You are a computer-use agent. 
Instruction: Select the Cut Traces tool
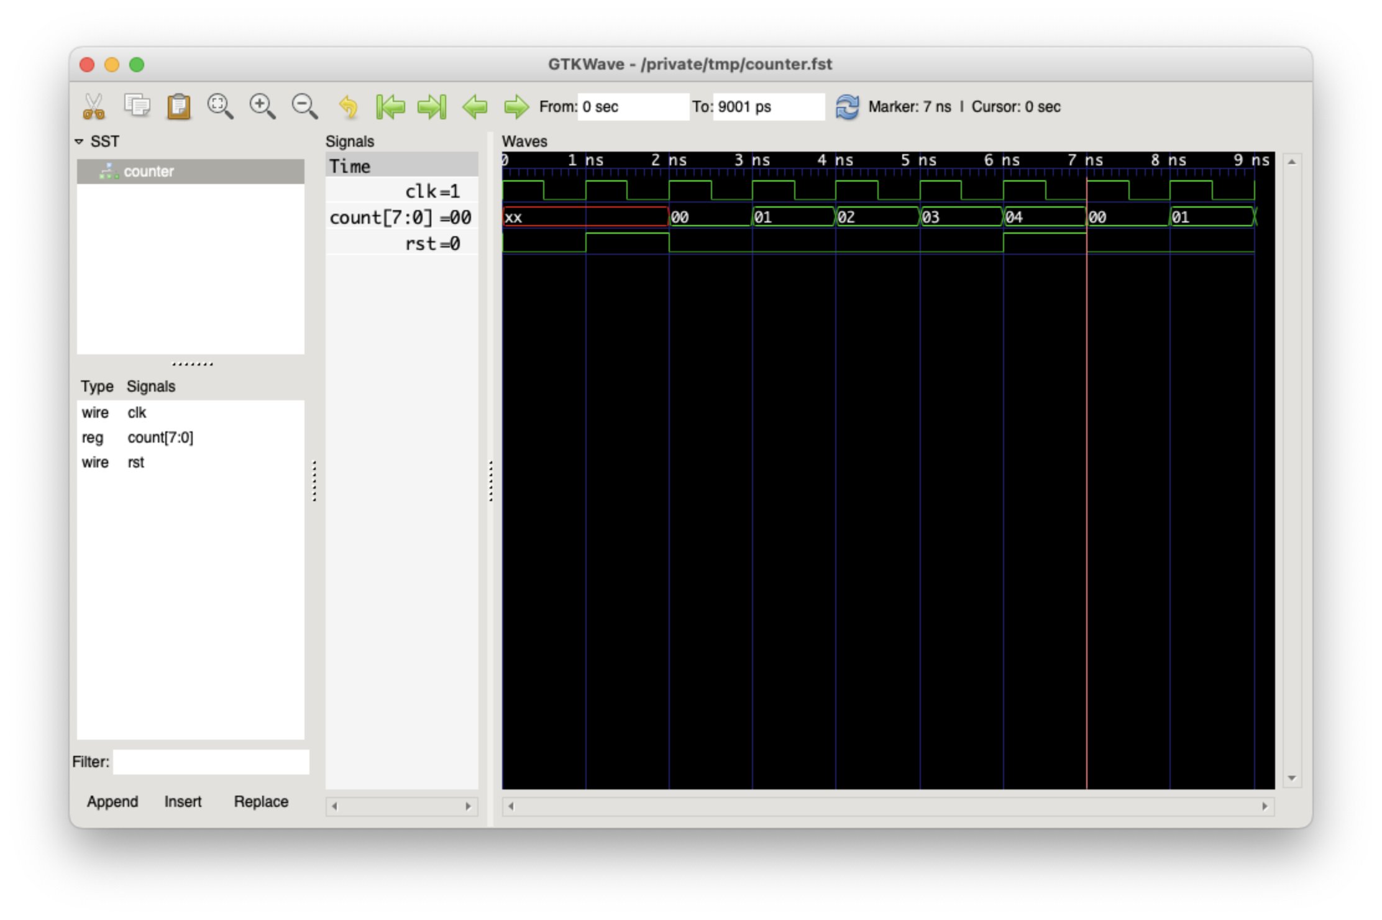[x=94, y=106]
